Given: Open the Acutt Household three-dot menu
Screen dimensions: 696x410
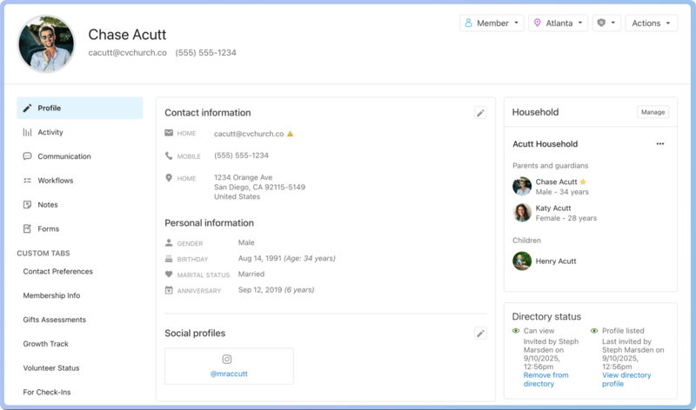Looking at the screenshot, I should [659, 144].
